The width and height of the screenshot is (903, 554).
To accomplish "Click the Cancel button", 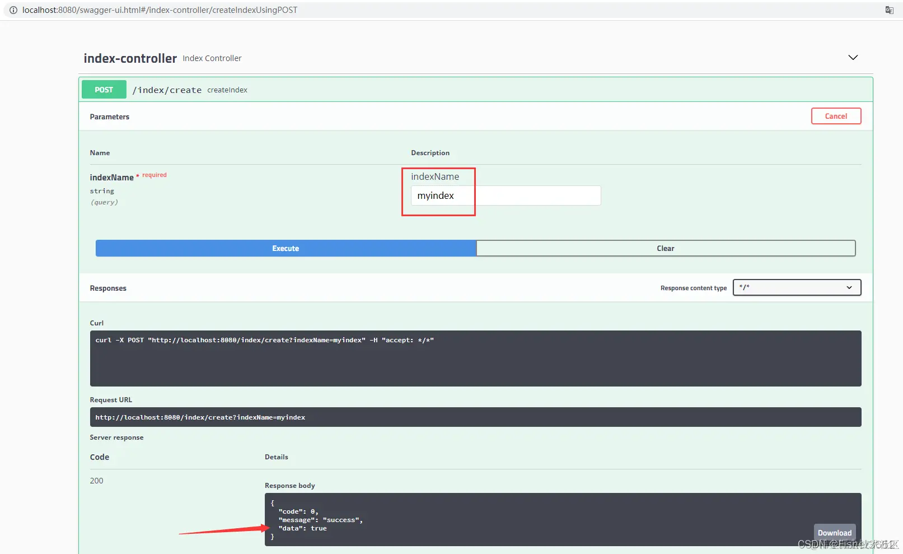I will [836, 116].
